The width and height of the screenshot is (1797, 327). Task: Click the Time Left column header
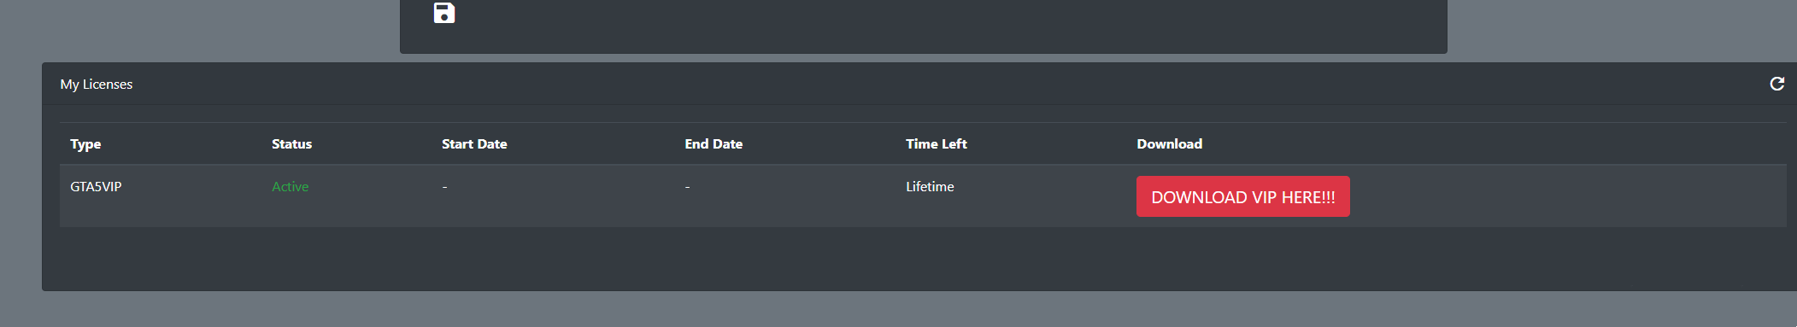pos(937,143)
